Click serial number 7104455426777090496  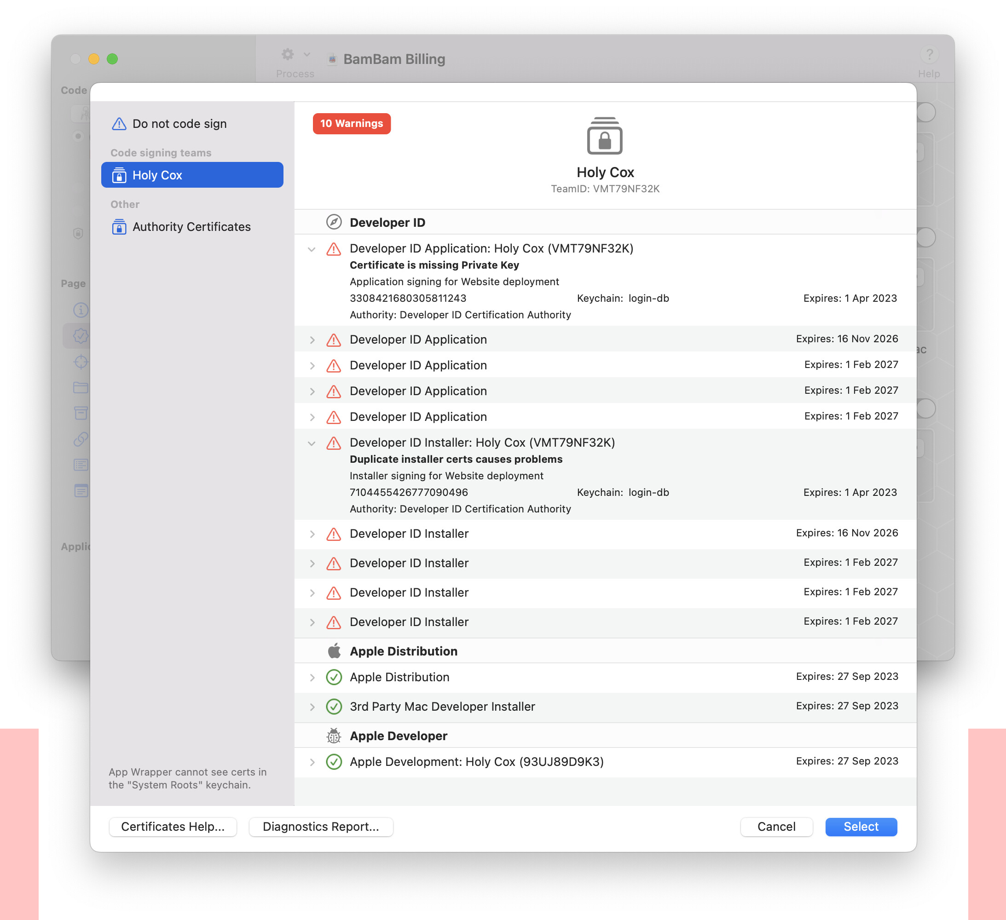tap(409, 492)
